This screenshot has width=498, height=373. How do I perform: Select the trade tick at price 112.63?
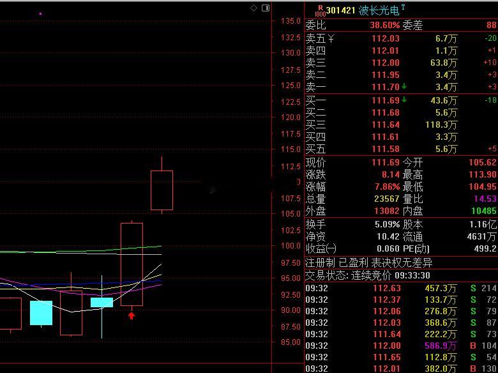tap(401, 289)
